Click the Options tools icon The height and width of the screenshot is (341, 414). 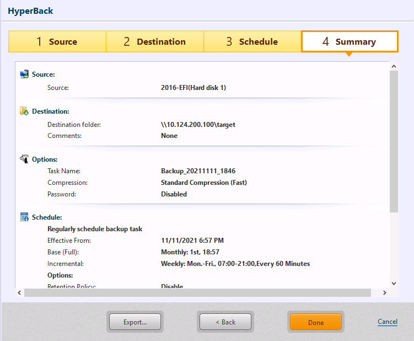[x=24, y=159]
